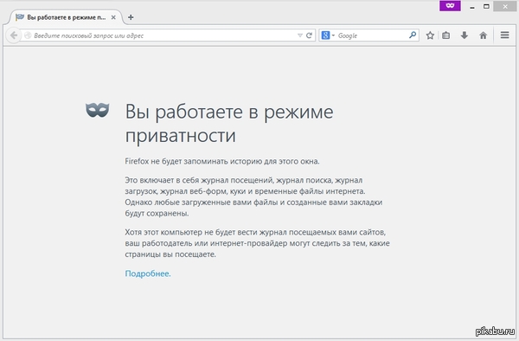The height and width of the screenshot is (341, 519).
Task: Click the tab's private mask favicon
Action: click(20, 17)
